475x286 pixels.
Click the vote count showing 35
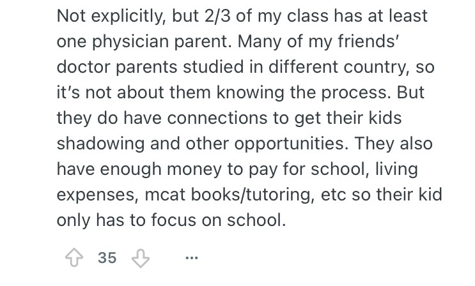click(107, 258)
